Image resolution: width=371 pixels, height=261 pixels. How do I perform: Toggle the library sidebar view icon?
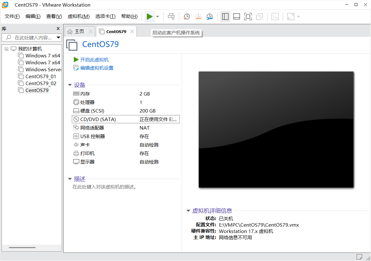(x=225, y=17)
